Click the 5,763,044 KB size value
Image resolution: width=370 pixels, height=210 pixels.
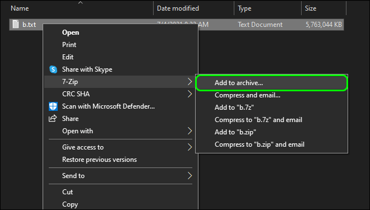(x=323, y=25)
